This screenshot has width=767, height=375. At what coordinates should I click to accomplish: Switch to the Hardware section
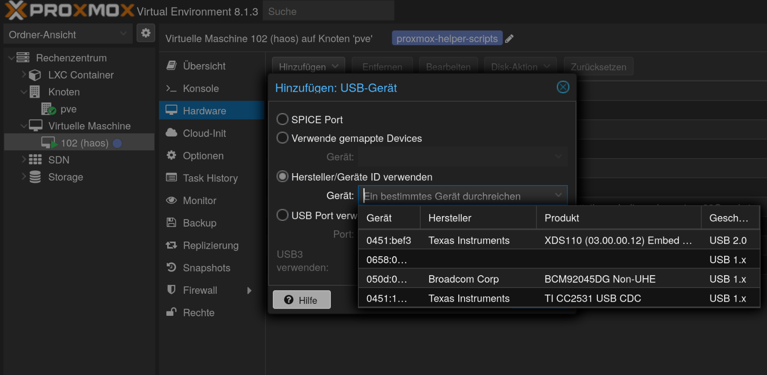pos(211,110)
